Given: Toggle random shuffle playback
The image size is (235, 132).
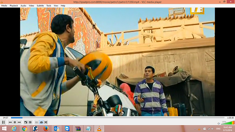Looking at the screenshot, I should [46, 122].
